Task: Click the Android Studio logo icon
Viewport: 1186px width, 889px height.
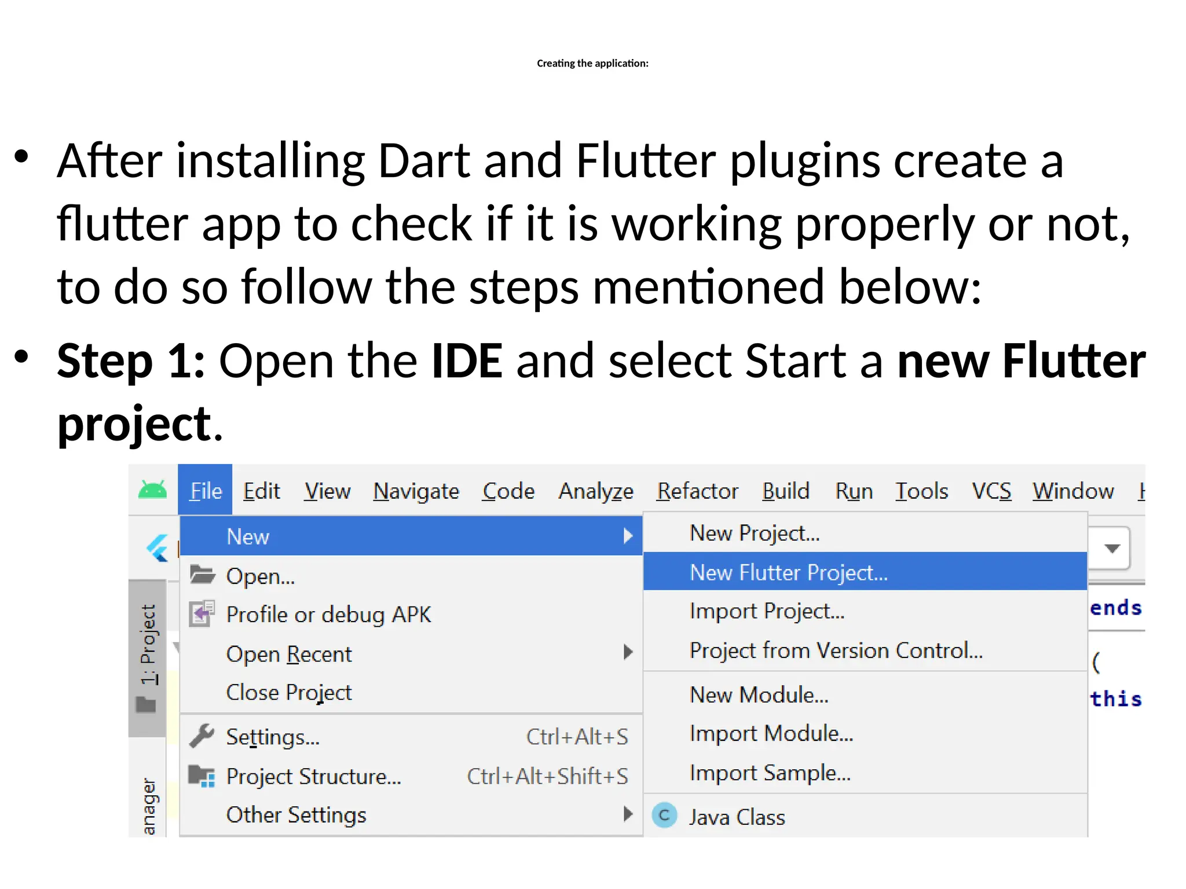Action: coord(152,490)
